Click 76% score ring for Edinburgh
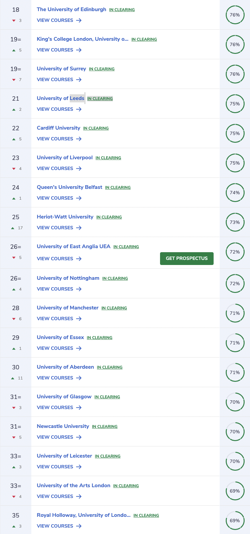This screenshot has height=534, width=250. pos(235,15)
